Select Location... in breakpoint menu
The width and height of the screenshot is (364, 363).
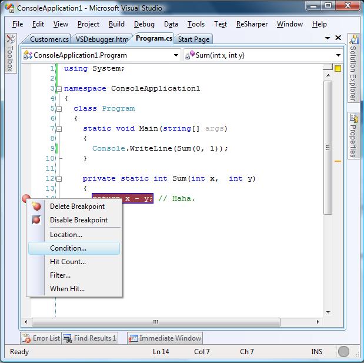[x=74, y=235]
